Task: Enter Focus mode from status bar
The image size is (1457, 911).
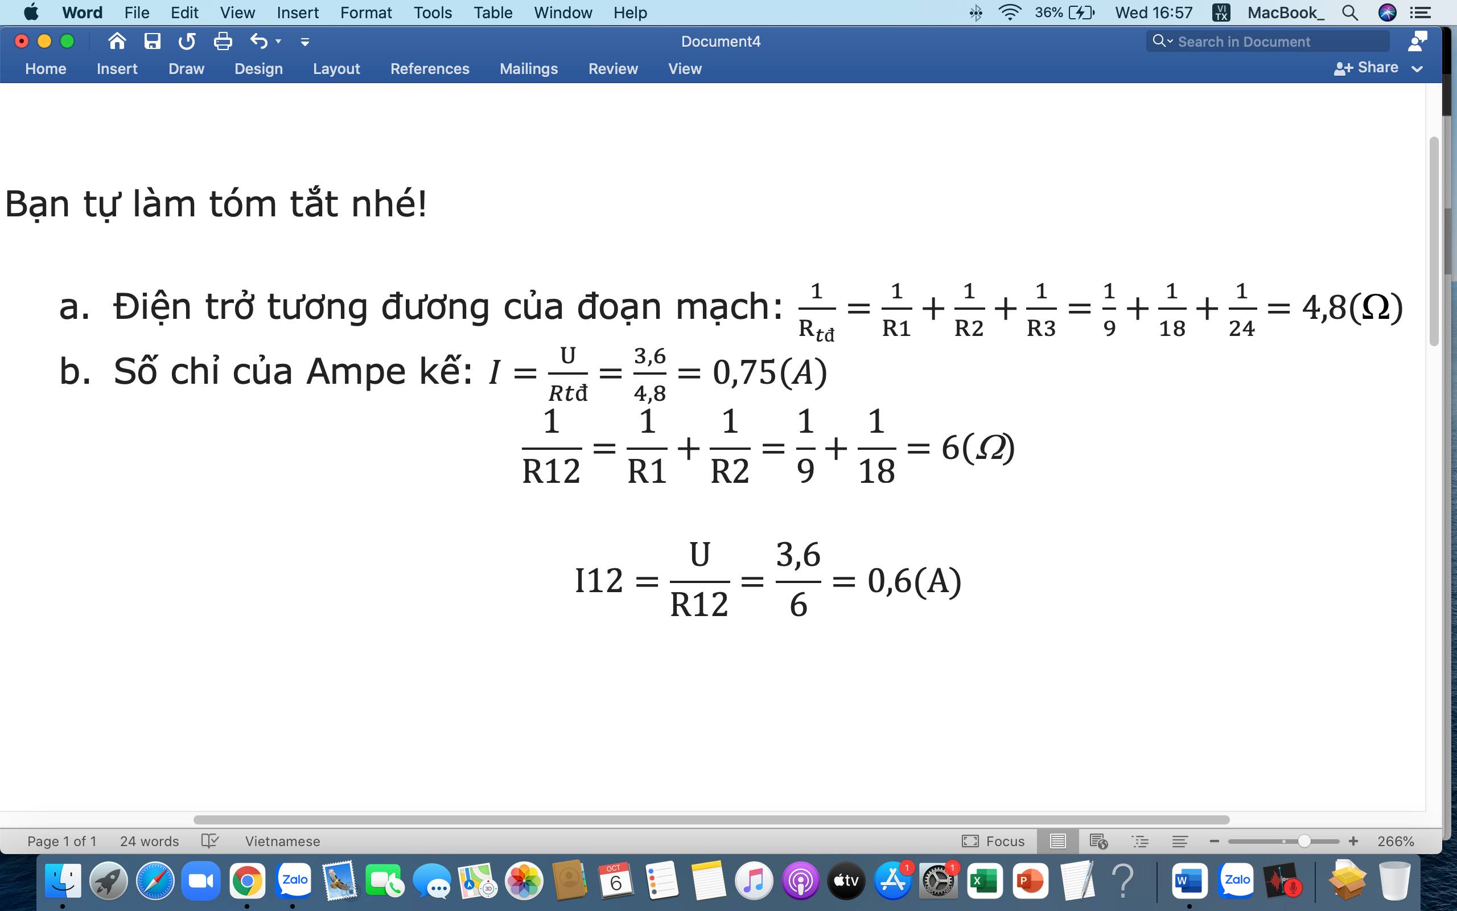Action: (x=993, y=841)
